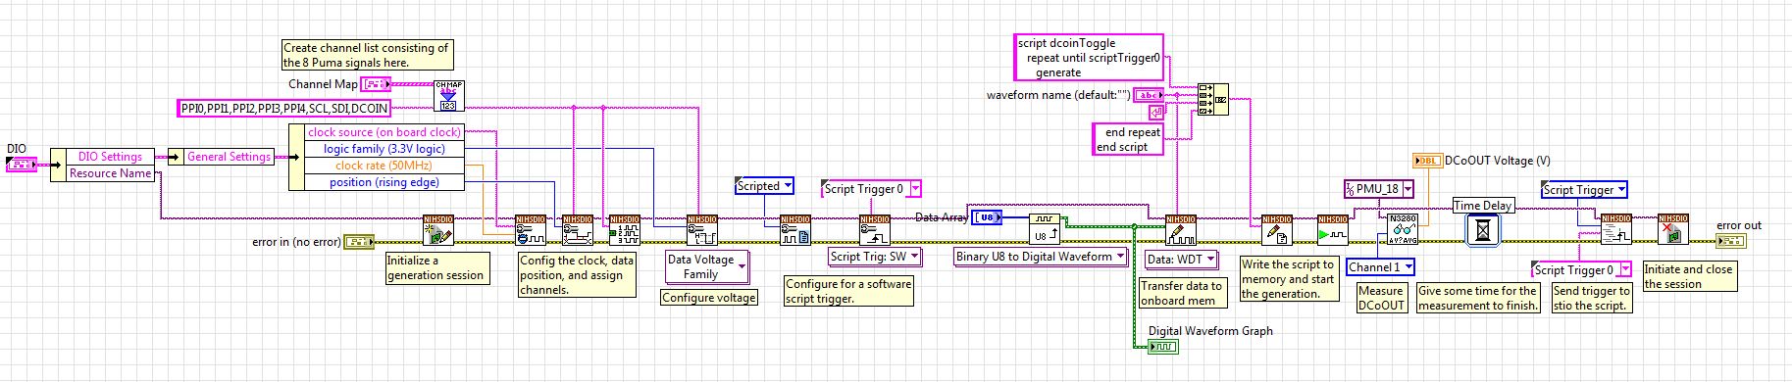Open the Script Trig: SW selector dropdown

[x=876, y=257]
